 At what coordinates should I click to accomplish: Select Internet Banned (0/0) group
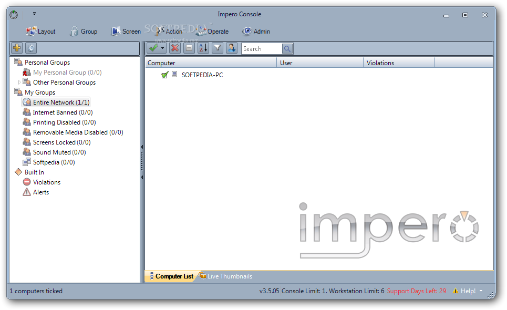pos(63,112)
